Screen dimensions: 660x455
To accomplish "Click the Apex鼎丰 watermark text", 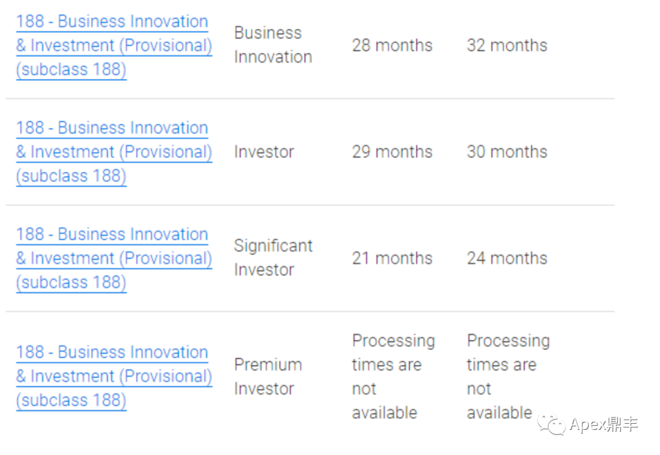I will 604,424.
